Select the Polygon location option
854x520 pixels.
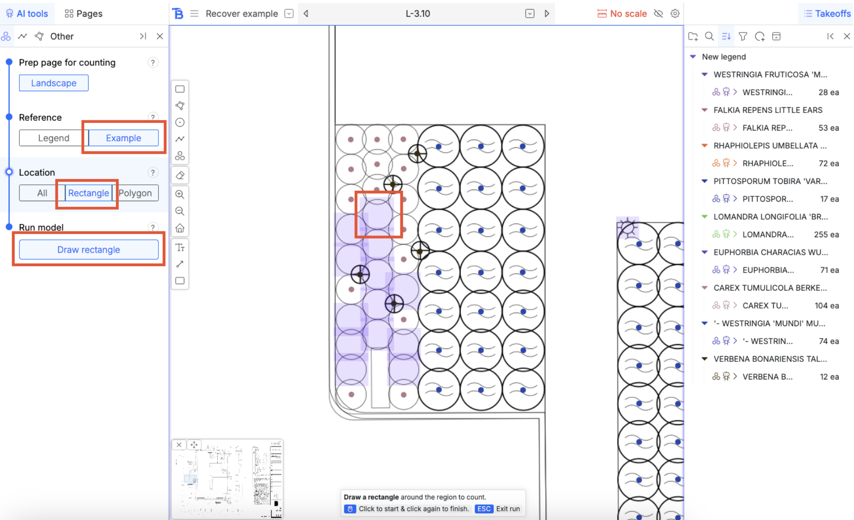coord(135,193)
